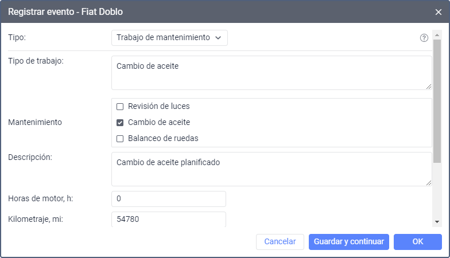
Task: Tick the Balanceo de ruedas checkbox
Action: click(120, 138)
